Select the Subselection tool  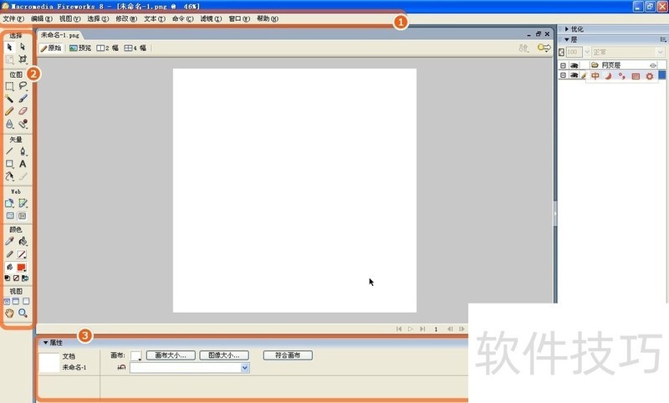(x=23, y=47)
